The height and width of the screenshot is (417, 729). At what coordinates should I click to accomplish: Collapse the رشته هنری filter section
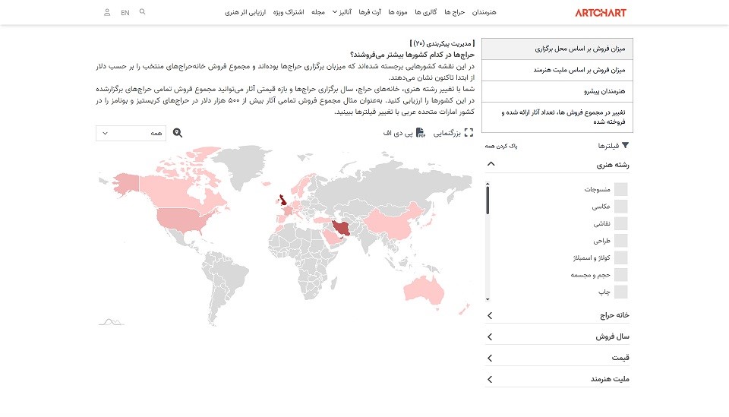tap(491, 163)
